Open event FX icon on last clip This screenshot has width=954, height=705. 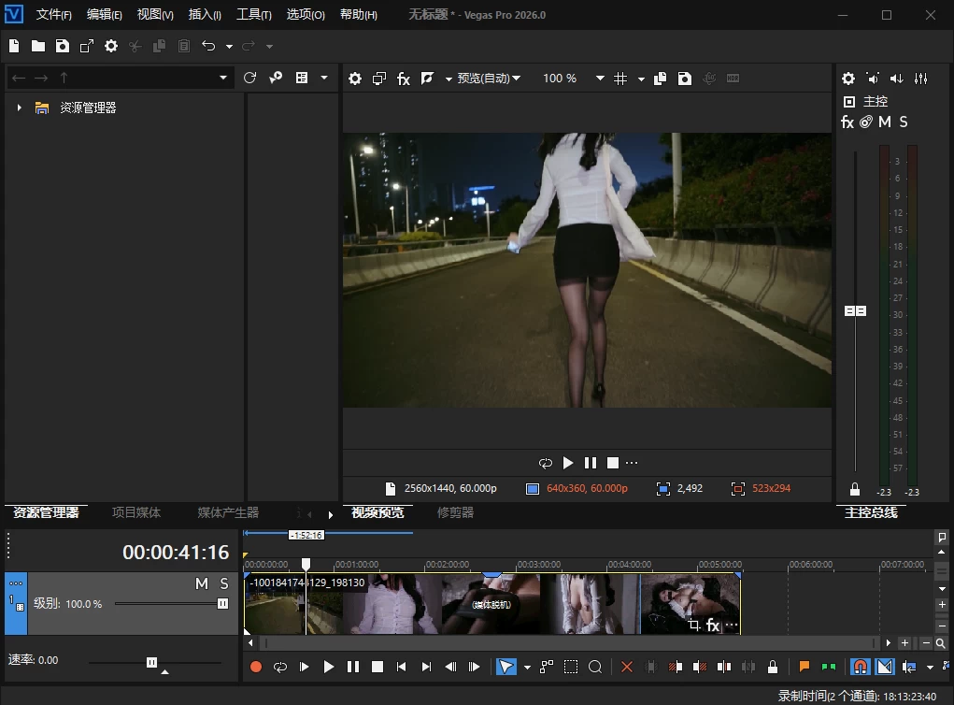(712, 626)
